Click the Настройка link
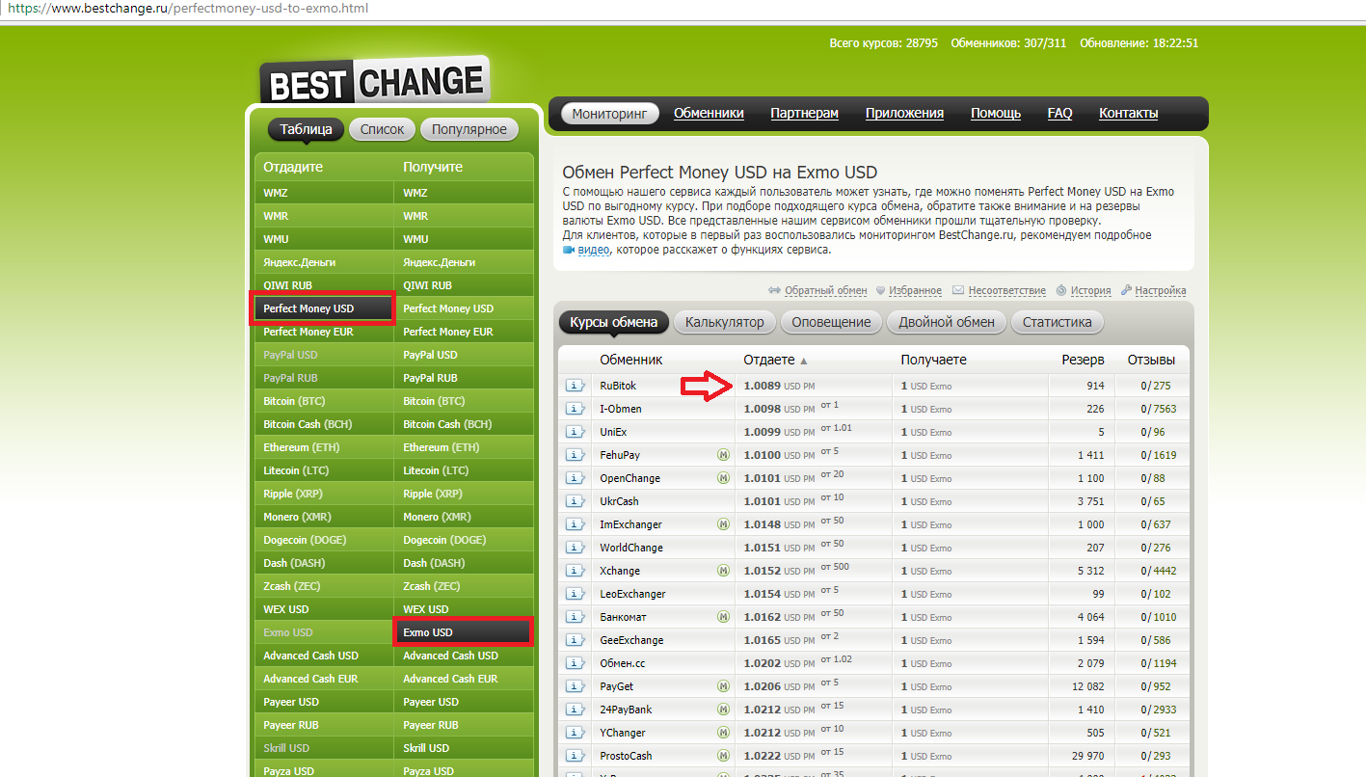 tap(1160, 290)
